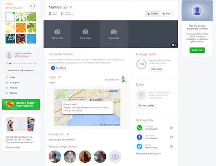Image resolution: width=216 pixels, height=166 pixels.
Task: Open Visite in the left sidebar
Action: (x=12, y=77)
